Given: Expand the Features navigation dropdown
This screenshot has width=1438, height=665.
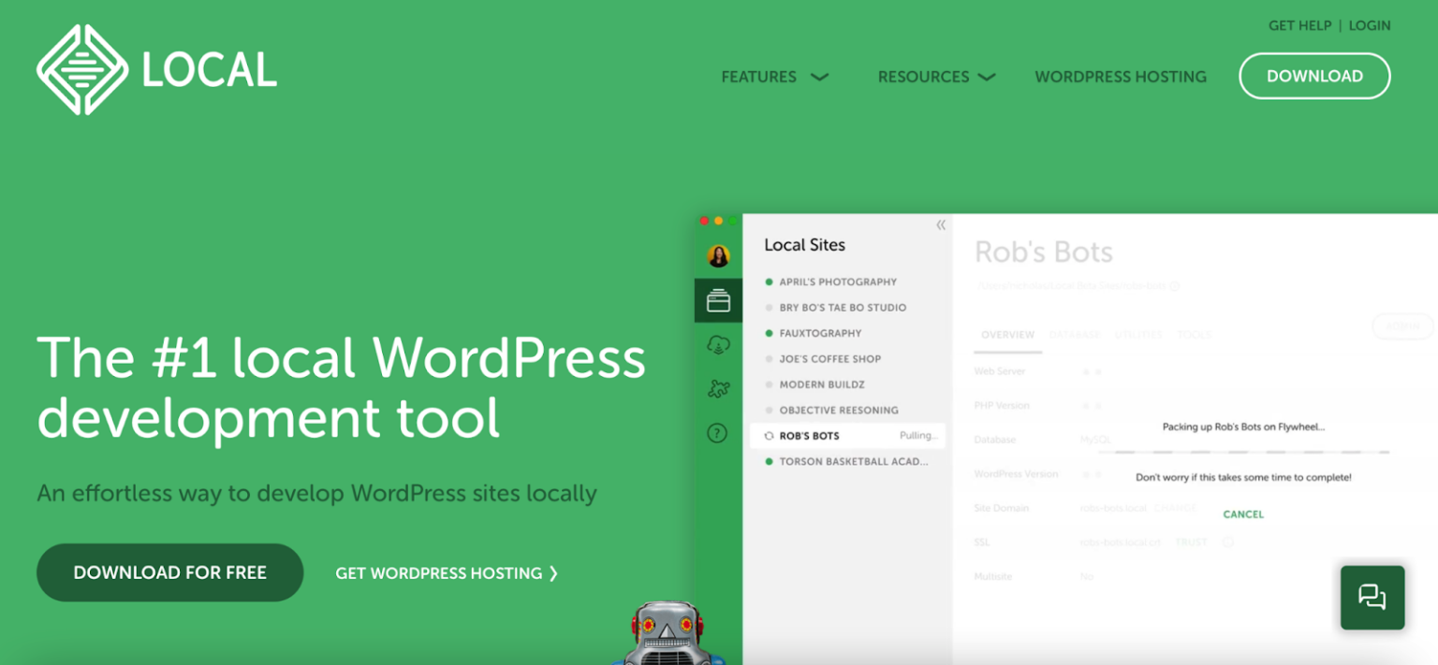Looking at the screenshot, I should (x=775, y=77).
